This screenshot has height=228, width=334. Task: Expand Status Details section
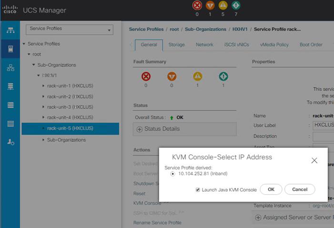(140, 129)
